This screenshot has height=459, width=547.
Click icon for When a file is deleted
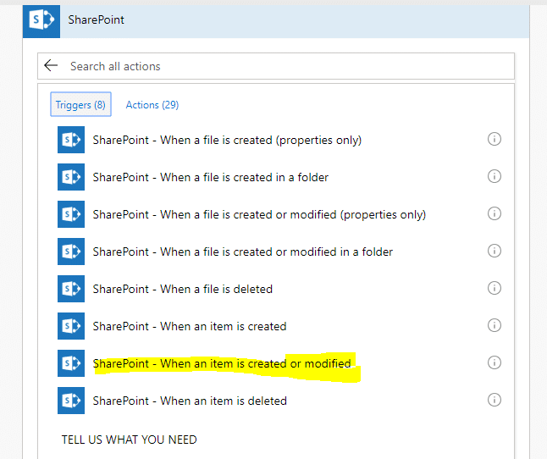71,289
